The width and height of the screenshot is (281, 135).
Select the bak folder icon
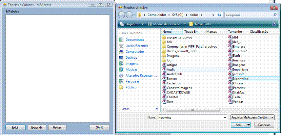point(164,42)
